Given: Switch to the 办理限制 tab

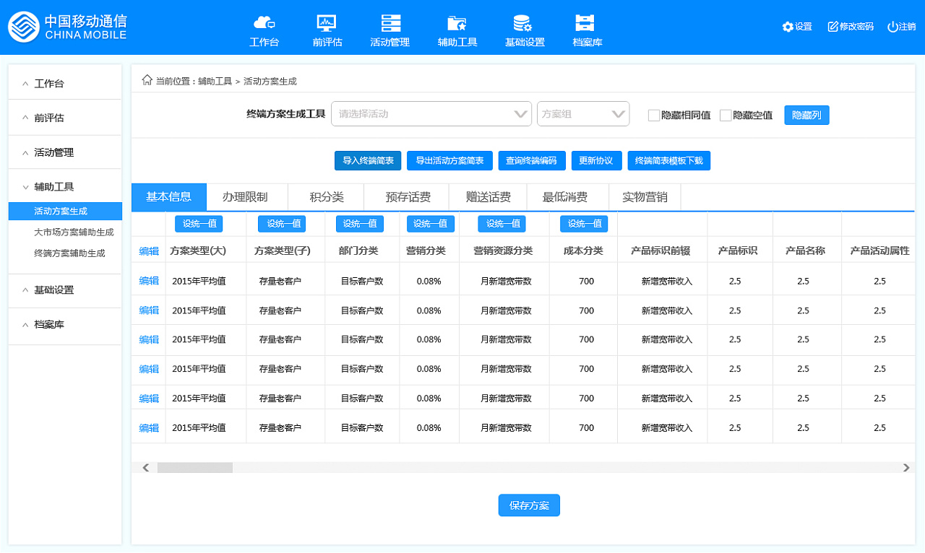Looking at the screenshot, I should coord(247,196).
